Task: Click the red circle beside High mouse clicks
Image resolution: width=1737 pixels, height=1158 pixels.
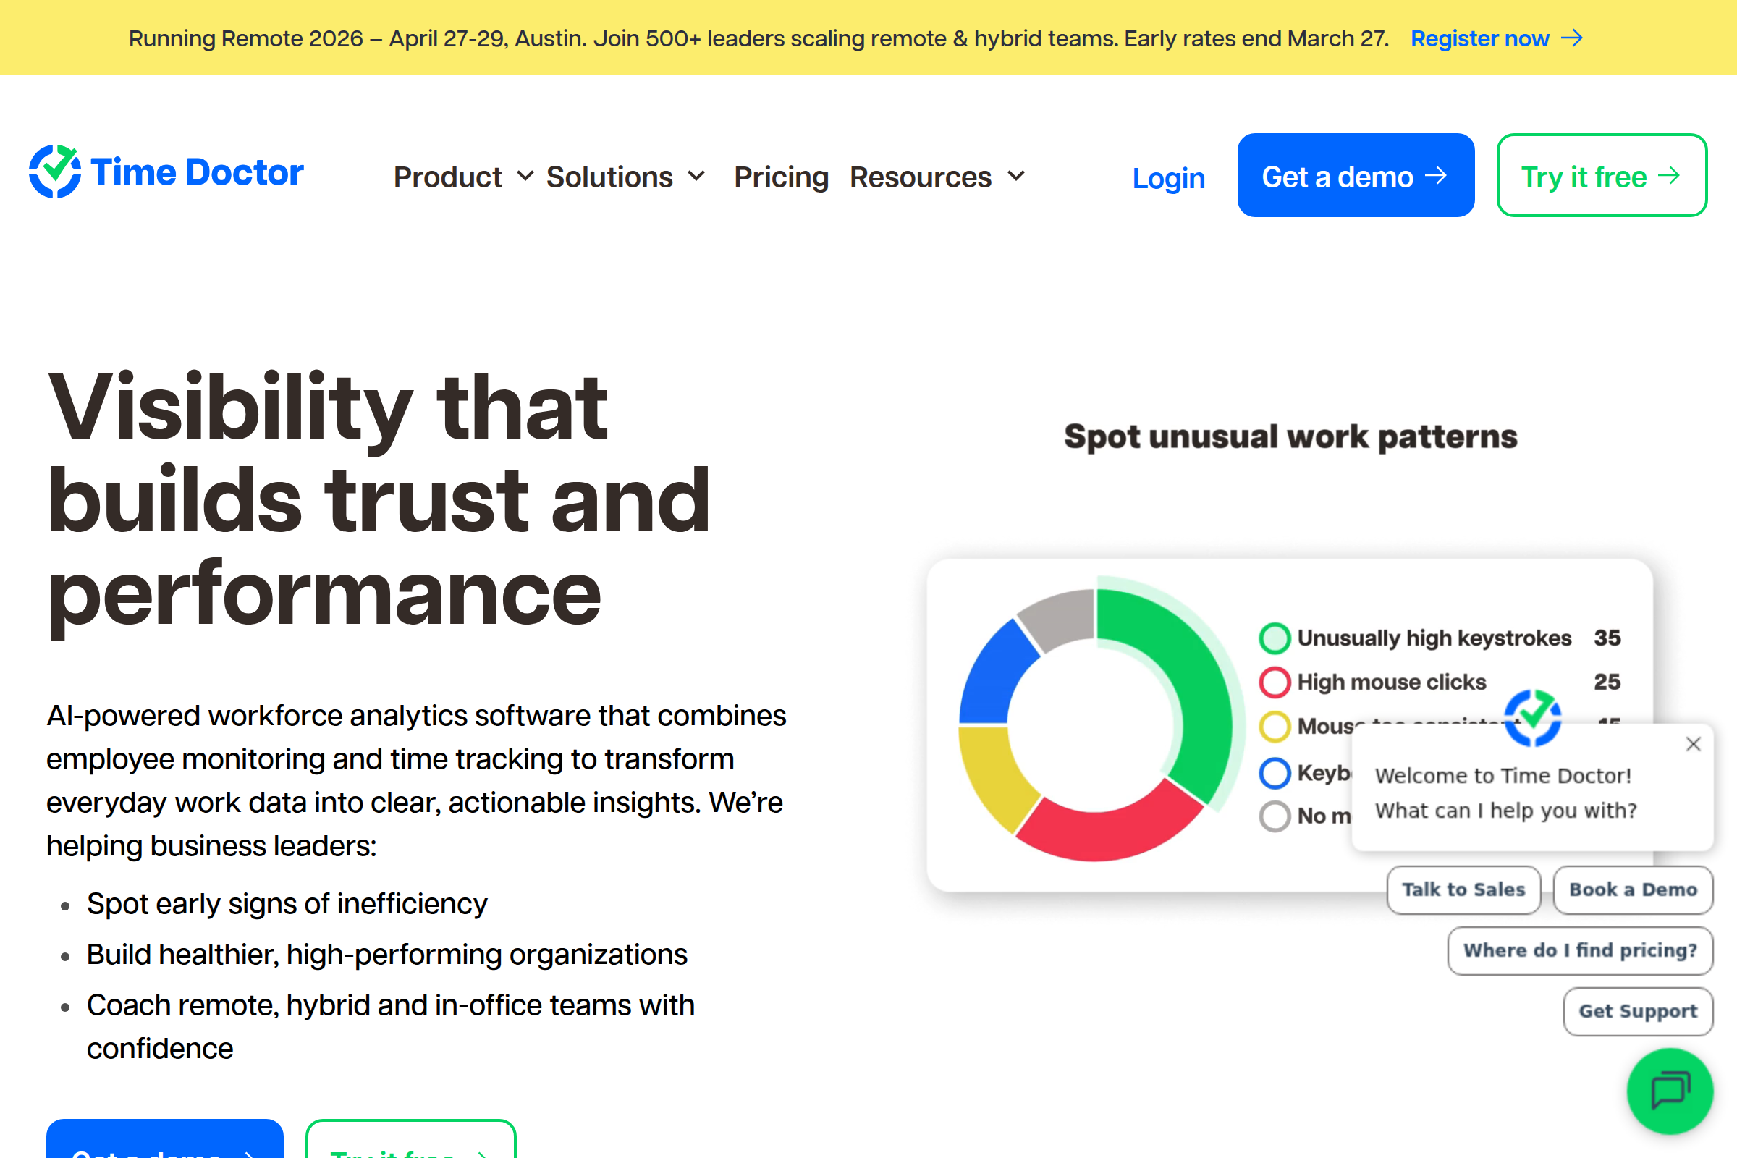Action: (x=1275, y=682)
